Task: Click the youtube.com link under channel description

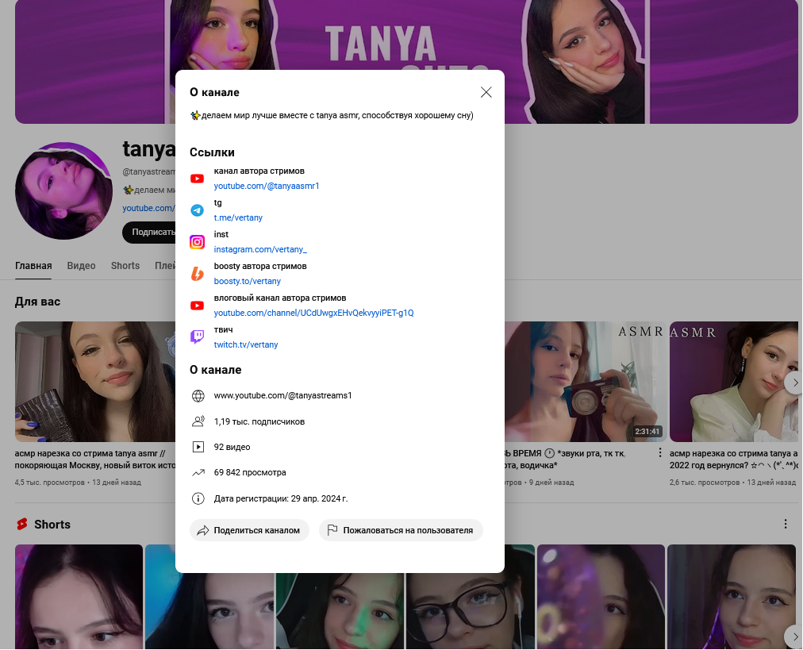Action: pos(148,208)
